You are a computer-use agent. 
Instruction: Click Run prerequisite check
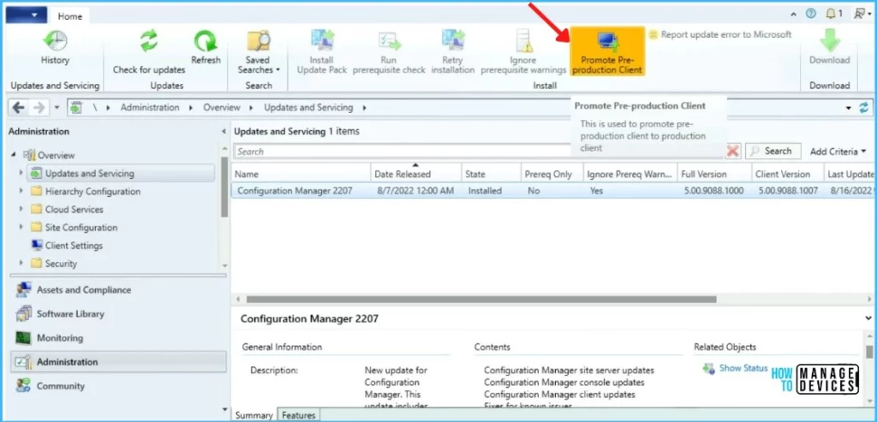[x=388, y=52]
